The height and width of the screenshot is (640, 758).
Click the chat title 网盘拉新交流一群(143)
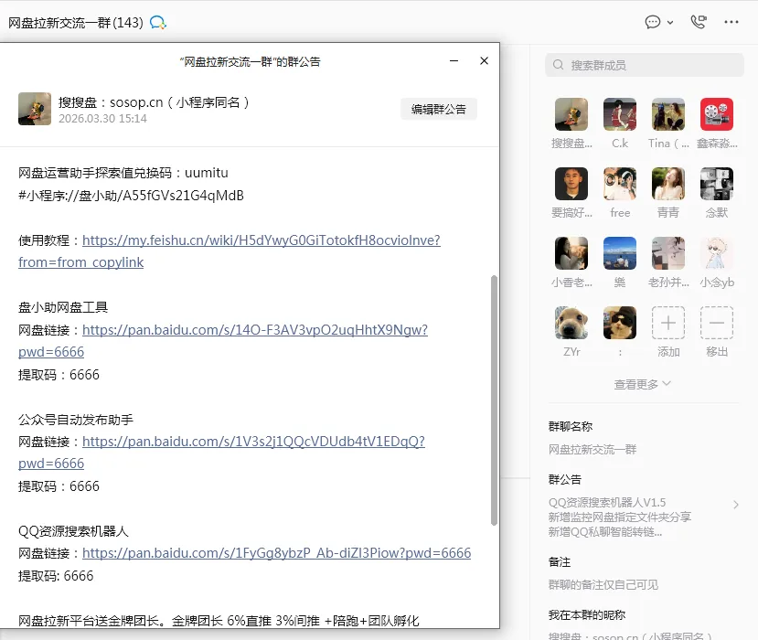pos(76,23)
